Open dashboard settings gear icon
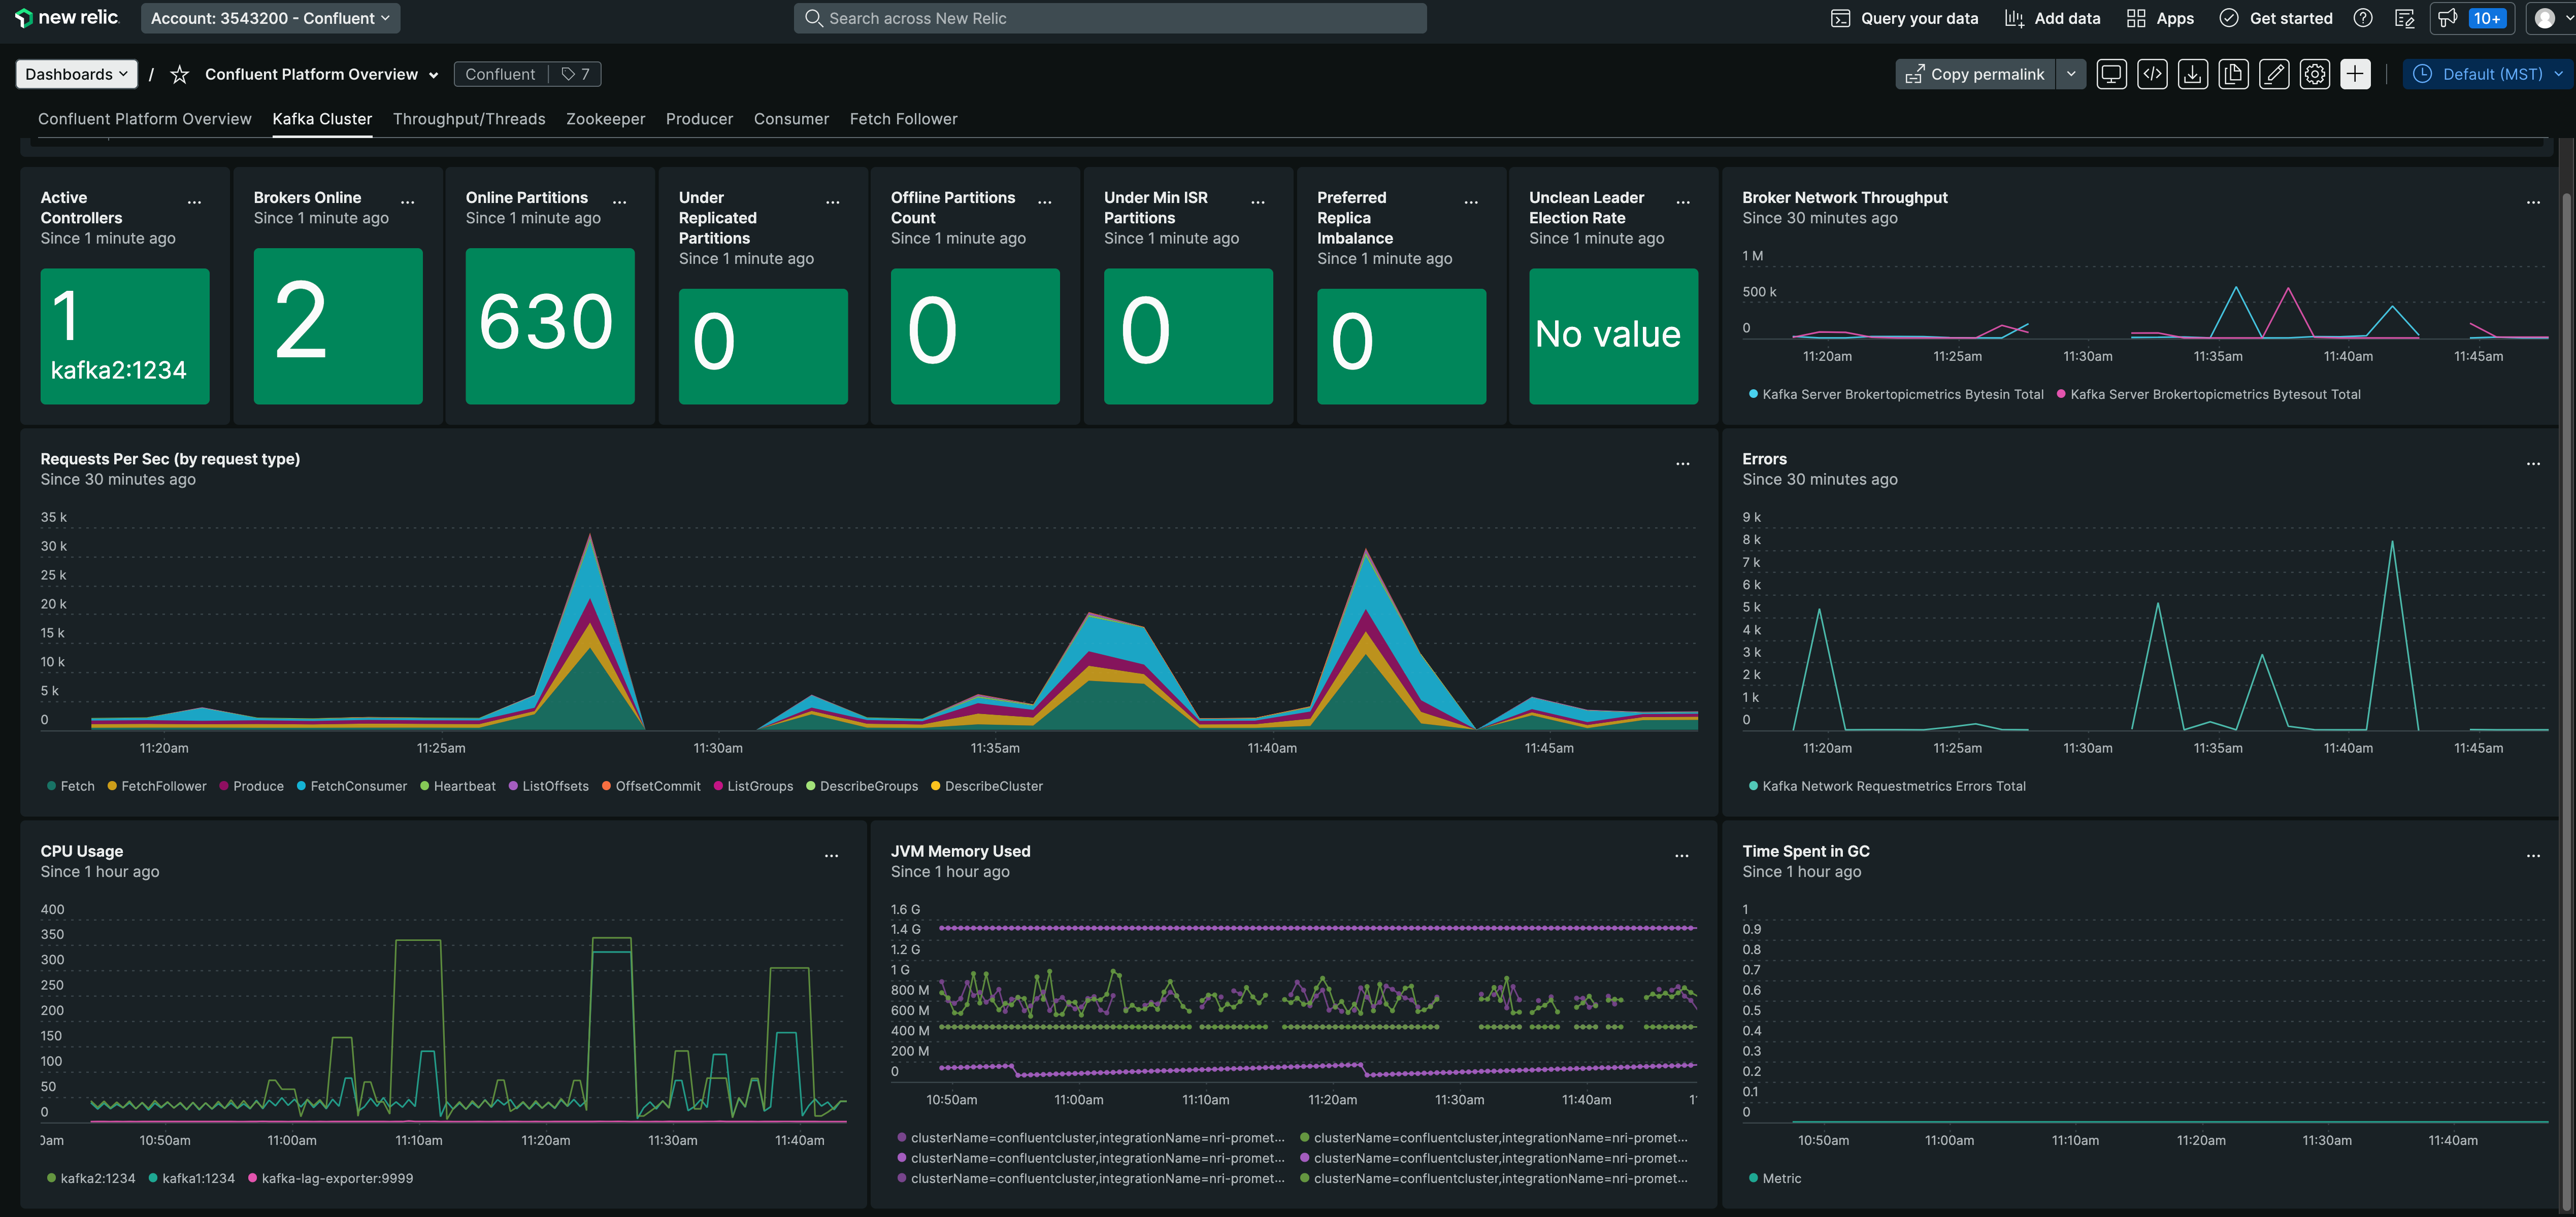Viewport: 2576px width, 1217px height. tap(2314, 74)
